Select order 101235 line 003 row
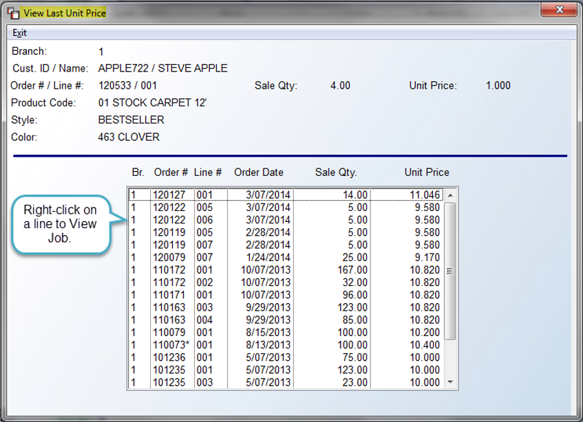 tap(286, 383)
